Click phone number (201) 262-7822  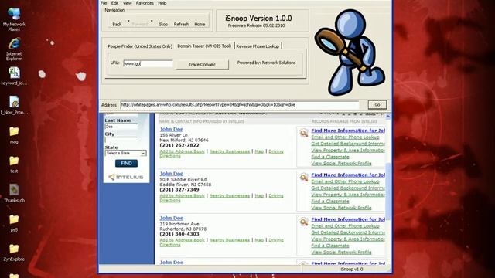[x=179, y=145]
